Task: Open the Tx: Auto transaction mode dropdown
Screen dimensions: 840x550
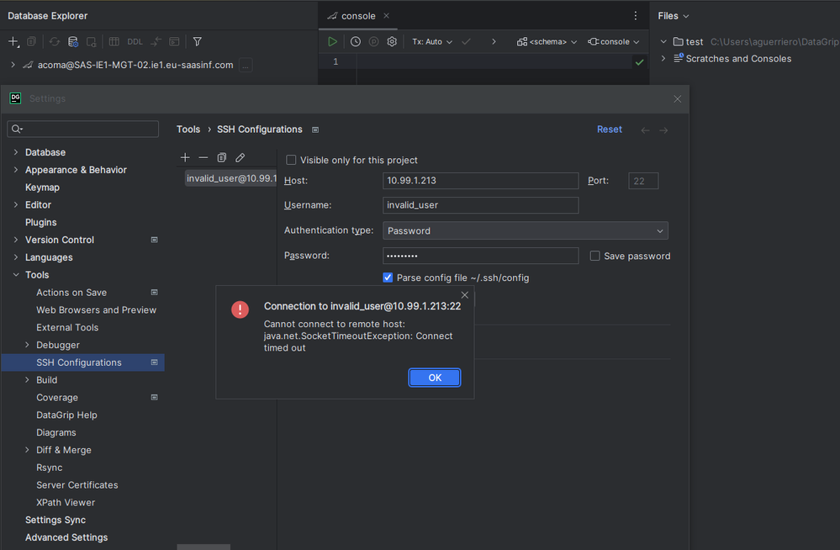Action: [432, 41]
